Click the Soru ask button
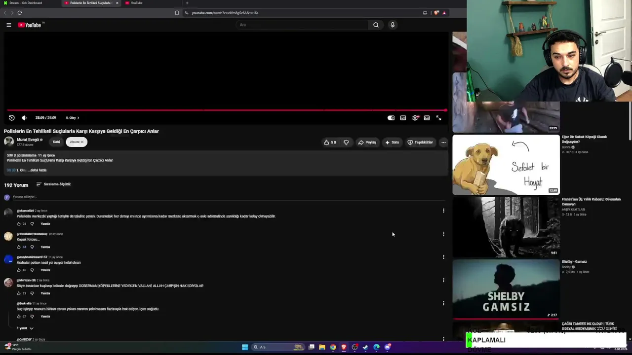632x355 pixels. coord(392,142)
